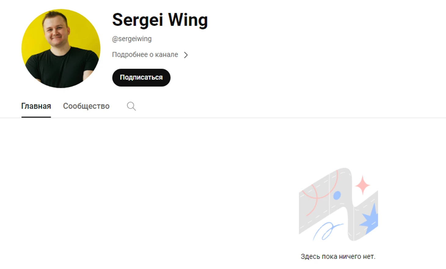Click the divider line below the tabs
Screen dimensions: 446x269
point(223,118)
